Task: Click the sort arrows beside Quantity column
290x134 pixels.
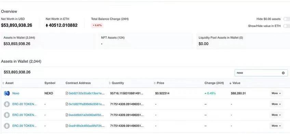Action: [x=110, y=83]
